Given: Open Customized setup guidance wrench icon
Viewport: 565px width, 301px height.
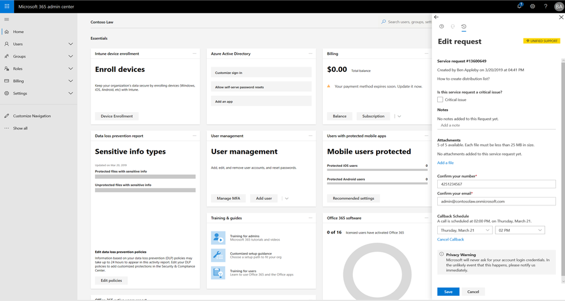Looking at the screenshot, I should [218, 255].
